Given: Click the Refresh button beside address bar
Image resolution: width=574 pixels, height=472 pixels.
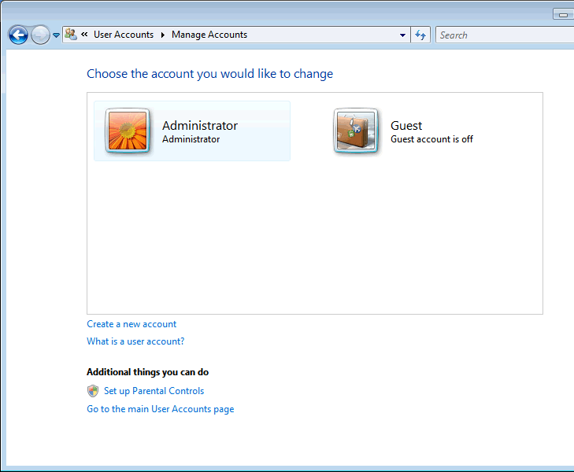Looking at the screenshot, I should [x=420, y=35].
